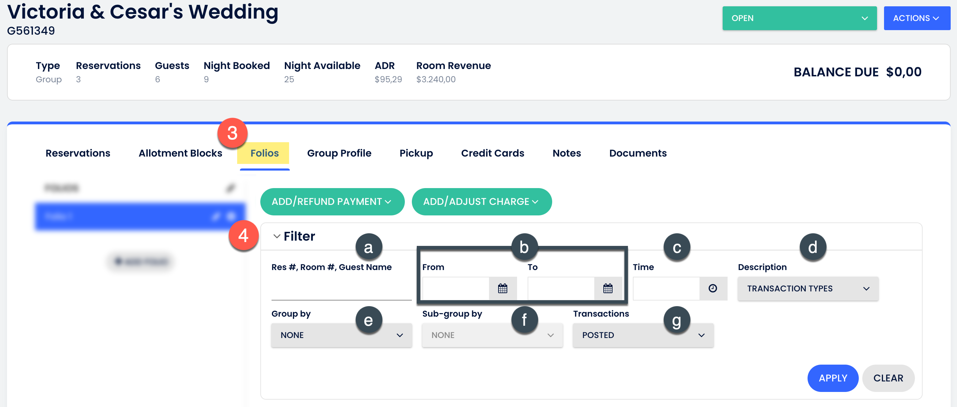This screenshot has width=957, height=407.
Task: Open the Transaction Types dropdown
Action: (x=808, y=288)
